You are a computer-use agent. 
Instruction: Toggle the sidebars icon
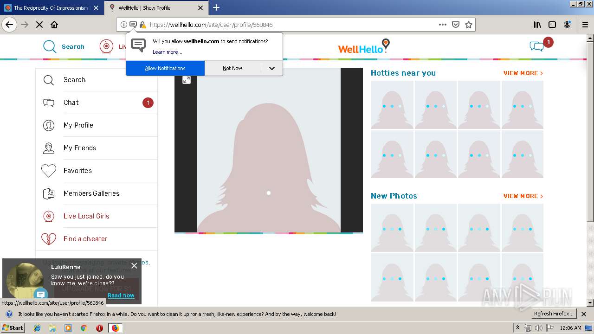click(x=552, y=25)
